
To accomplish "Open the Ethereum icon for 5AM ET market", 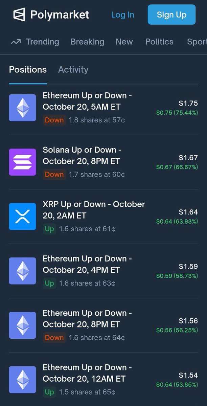I will click(x=22, y=108).
